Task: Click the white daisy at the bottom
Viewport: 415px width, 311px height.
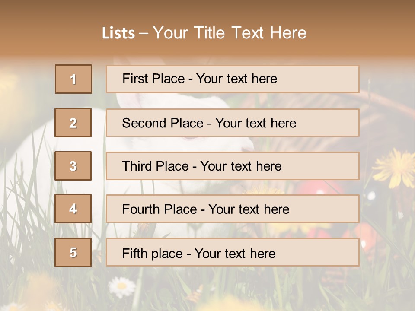Action: pos(121,286)
